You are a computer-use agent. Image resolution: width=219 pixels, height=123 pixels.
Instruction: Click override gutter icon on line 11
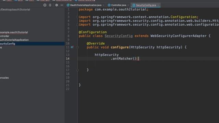point(72,47)
